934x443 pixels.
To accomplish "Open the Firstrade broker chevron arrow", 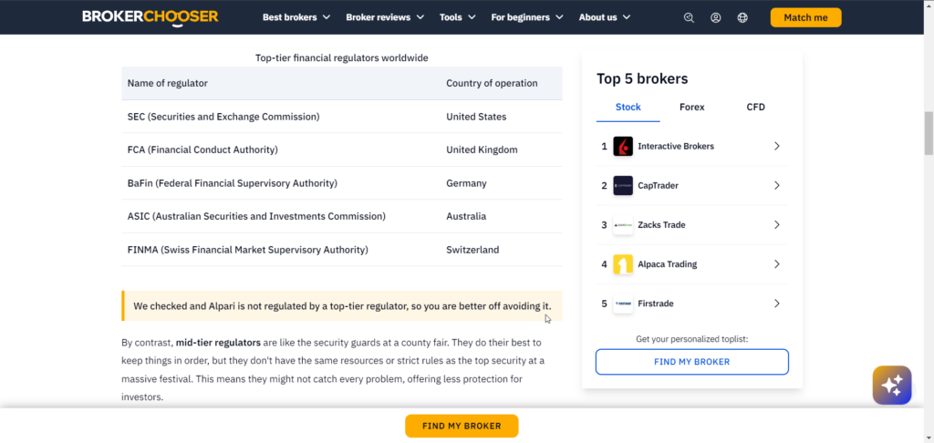I will (x=776, y=303).
